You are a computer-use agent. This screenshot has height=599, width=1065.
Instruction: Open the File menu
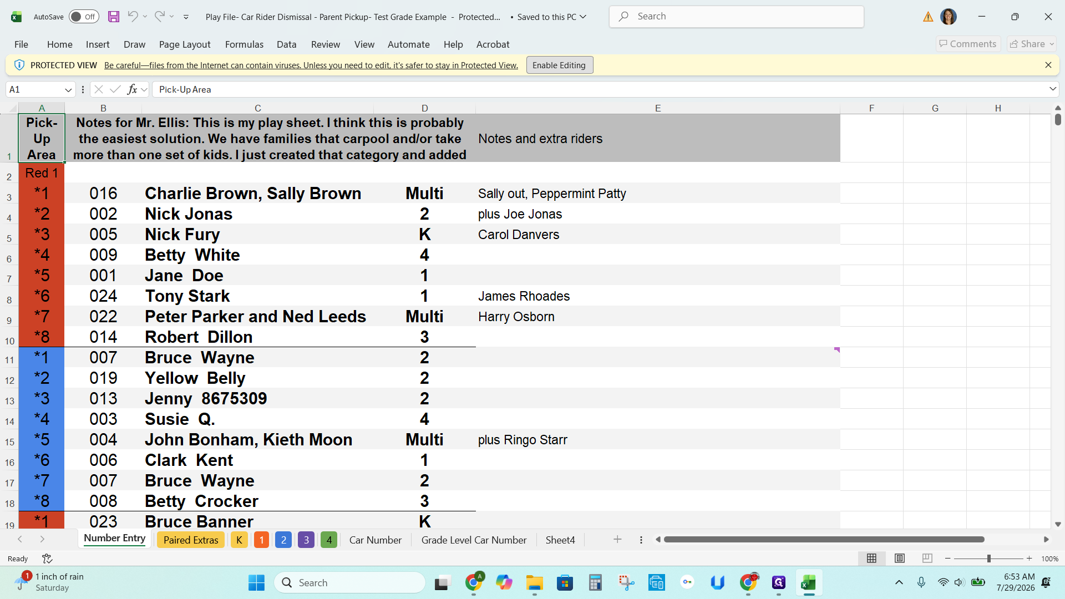(x=21, y=44)
